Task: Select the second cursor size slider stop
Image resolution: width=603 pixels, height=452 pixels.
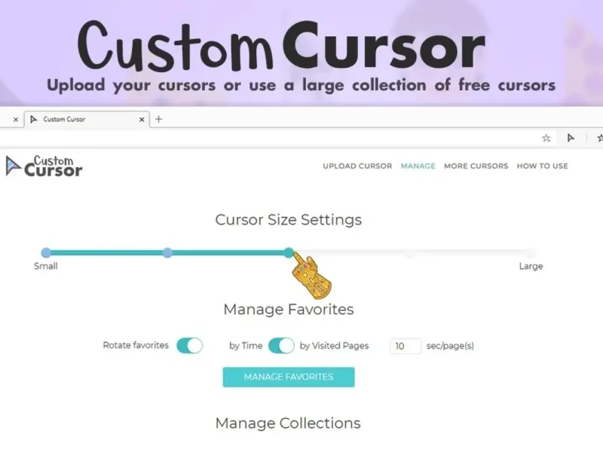Action: pos(167,252)
